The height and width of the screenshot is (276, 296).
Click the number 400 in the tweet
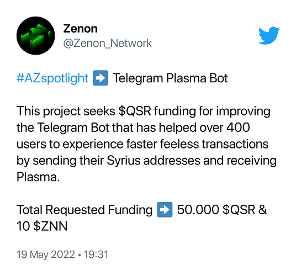click(238, 128)
